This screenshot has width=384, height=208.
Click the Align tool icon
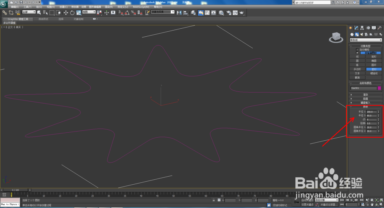pos(185,13)
